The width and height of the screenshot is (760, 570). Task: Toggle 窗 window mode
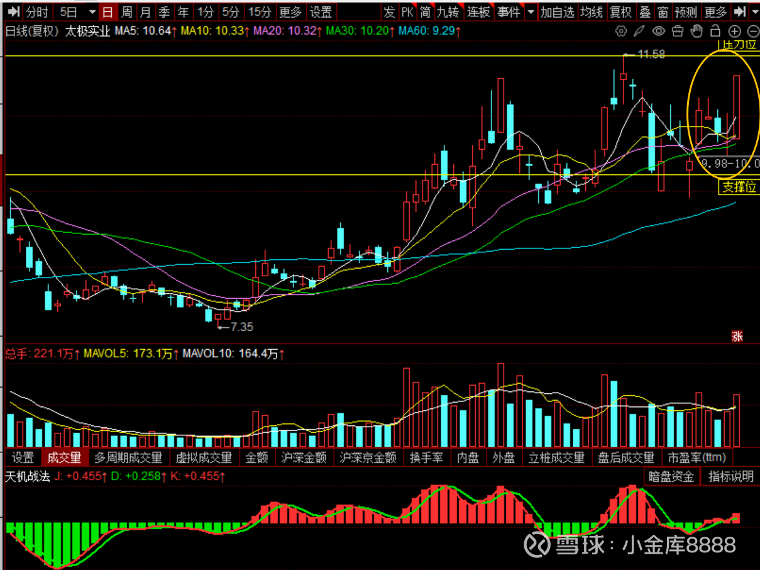point(663,12)
